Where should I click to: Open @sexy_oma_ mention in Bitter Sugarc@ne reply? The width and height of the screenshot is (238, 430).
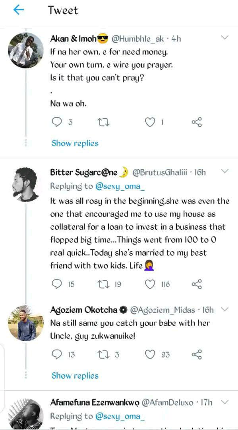tap(120, 186)
